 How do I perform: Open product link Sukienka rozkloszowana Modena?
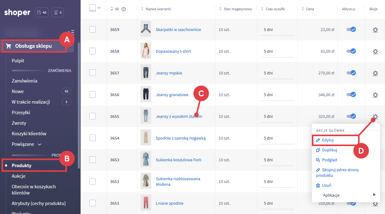[178, 181]
